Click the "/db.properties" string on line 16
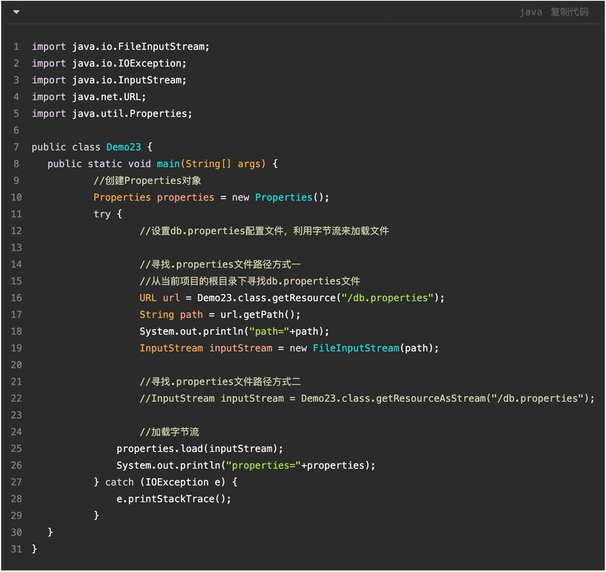 point(387,298)
